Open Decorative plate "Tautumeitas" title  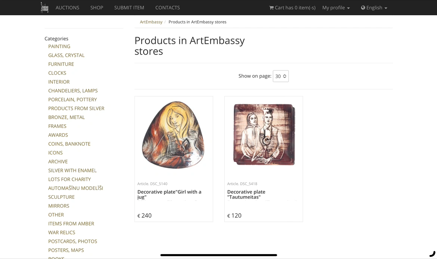246,194
